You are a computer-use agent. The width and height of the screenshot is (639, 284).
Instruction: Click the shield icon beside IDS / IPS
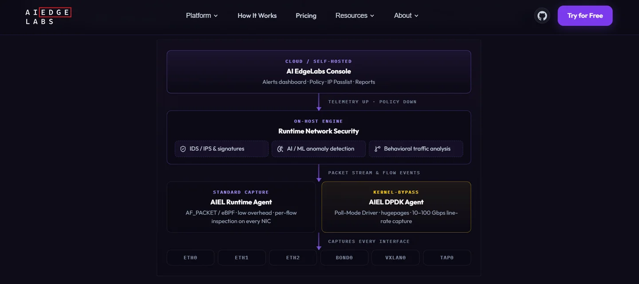click(x=183, y=149)
